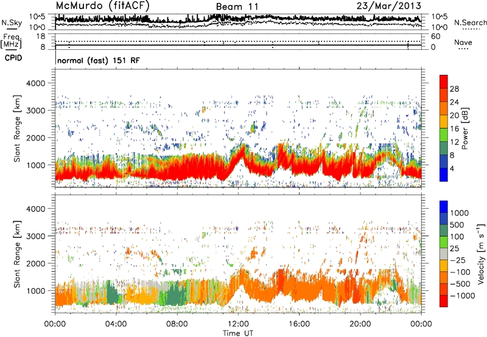Click the "3000" tick of the power panel
This screenshot has width=487, height=337.
tap(36, 111)
